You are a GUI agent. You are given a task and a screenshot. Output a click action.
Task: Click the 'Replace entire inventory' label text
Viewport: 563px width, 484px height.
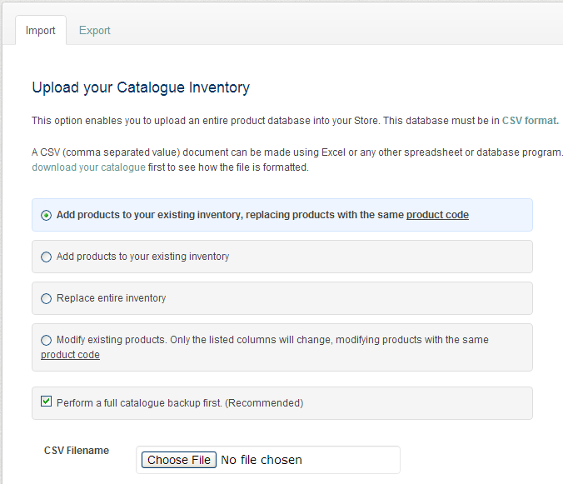click(x=112, y=298)
